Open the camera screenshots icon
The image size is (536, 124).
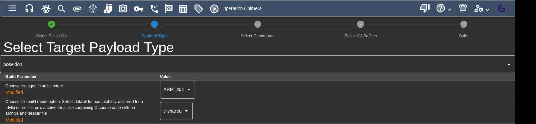click(123, 8)
